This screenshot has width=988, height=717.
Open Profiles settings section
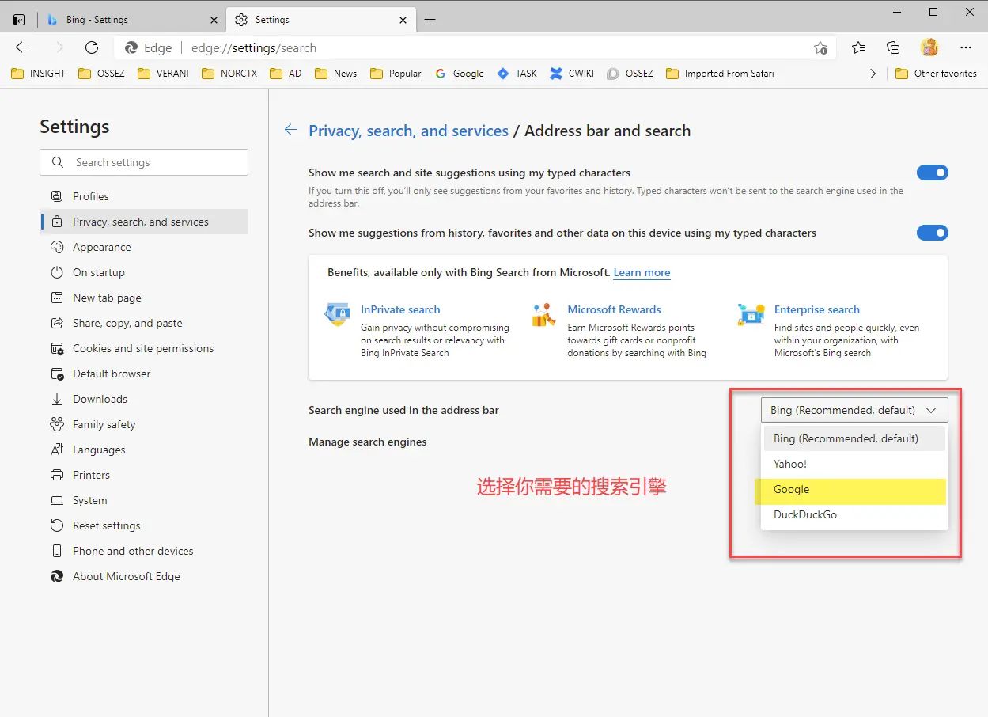click(144, 196)
